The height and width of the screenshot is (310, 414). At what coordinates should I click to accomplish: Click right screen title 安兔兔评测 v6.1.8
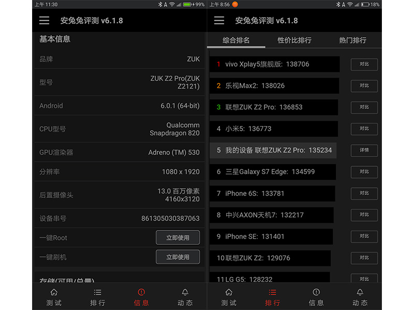click(267, 21)
